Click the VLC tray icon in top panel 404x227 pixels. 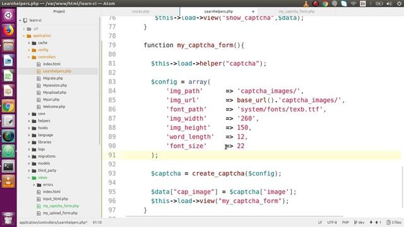[306, 3]
